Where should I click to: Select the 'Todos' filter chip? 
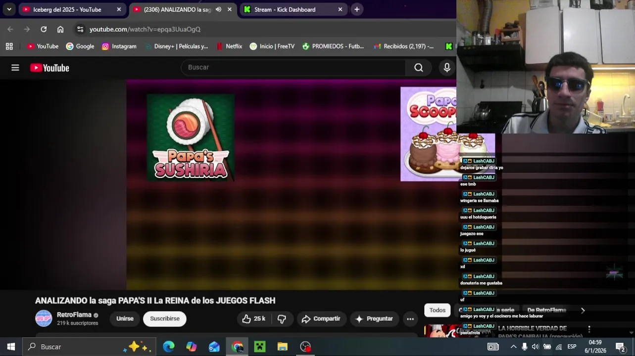point(437,310)
